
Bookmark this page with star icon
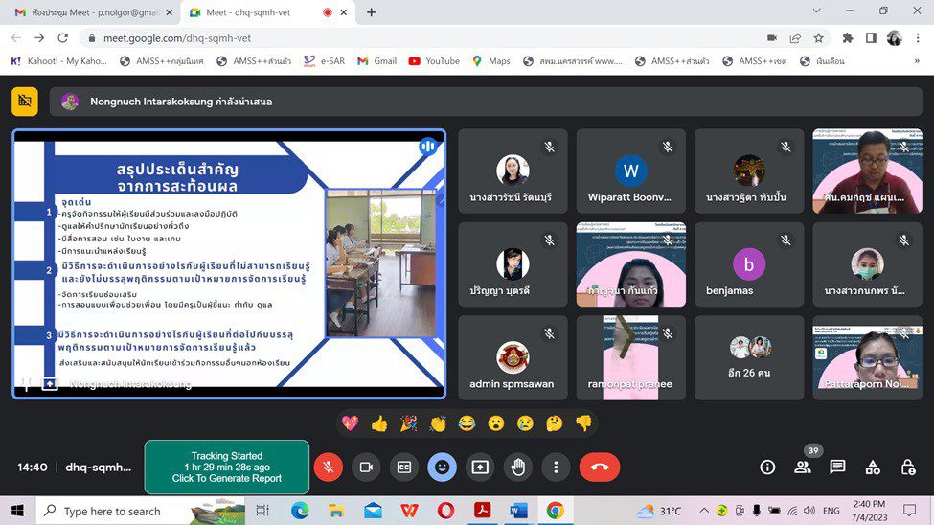819,38
